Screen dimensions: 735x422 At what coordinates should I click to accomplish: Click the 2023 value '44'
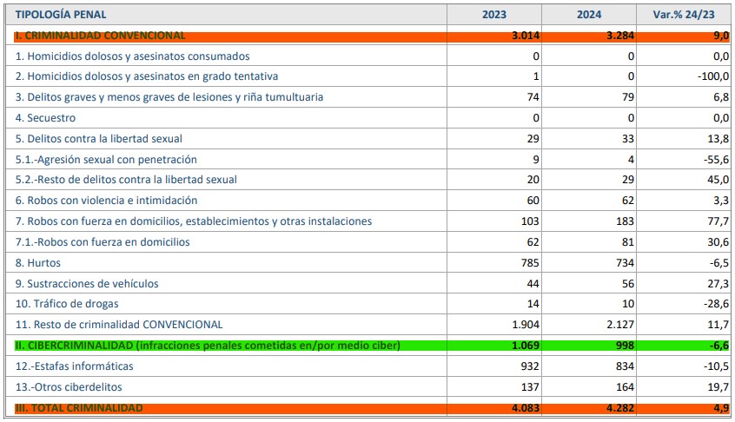533,284
